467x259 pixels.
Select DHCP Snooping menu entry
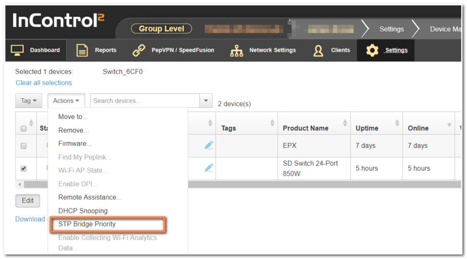click(83, 211)
